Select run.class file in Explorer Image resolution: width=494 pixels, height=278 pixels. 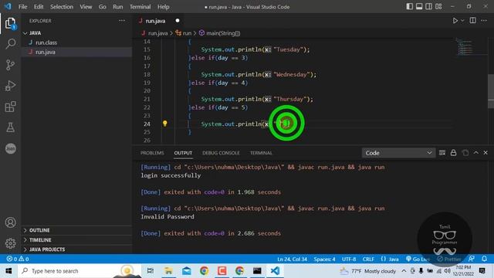coord(46,42)
